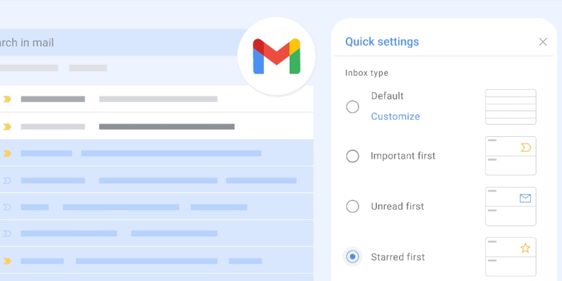The width and height of the screenshot is (562, 281).
Task: Click the Important first layout thumbnail
Action: click(510, 156)
